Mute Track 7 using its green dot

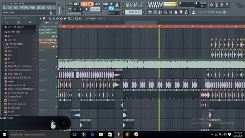point(56,97)
